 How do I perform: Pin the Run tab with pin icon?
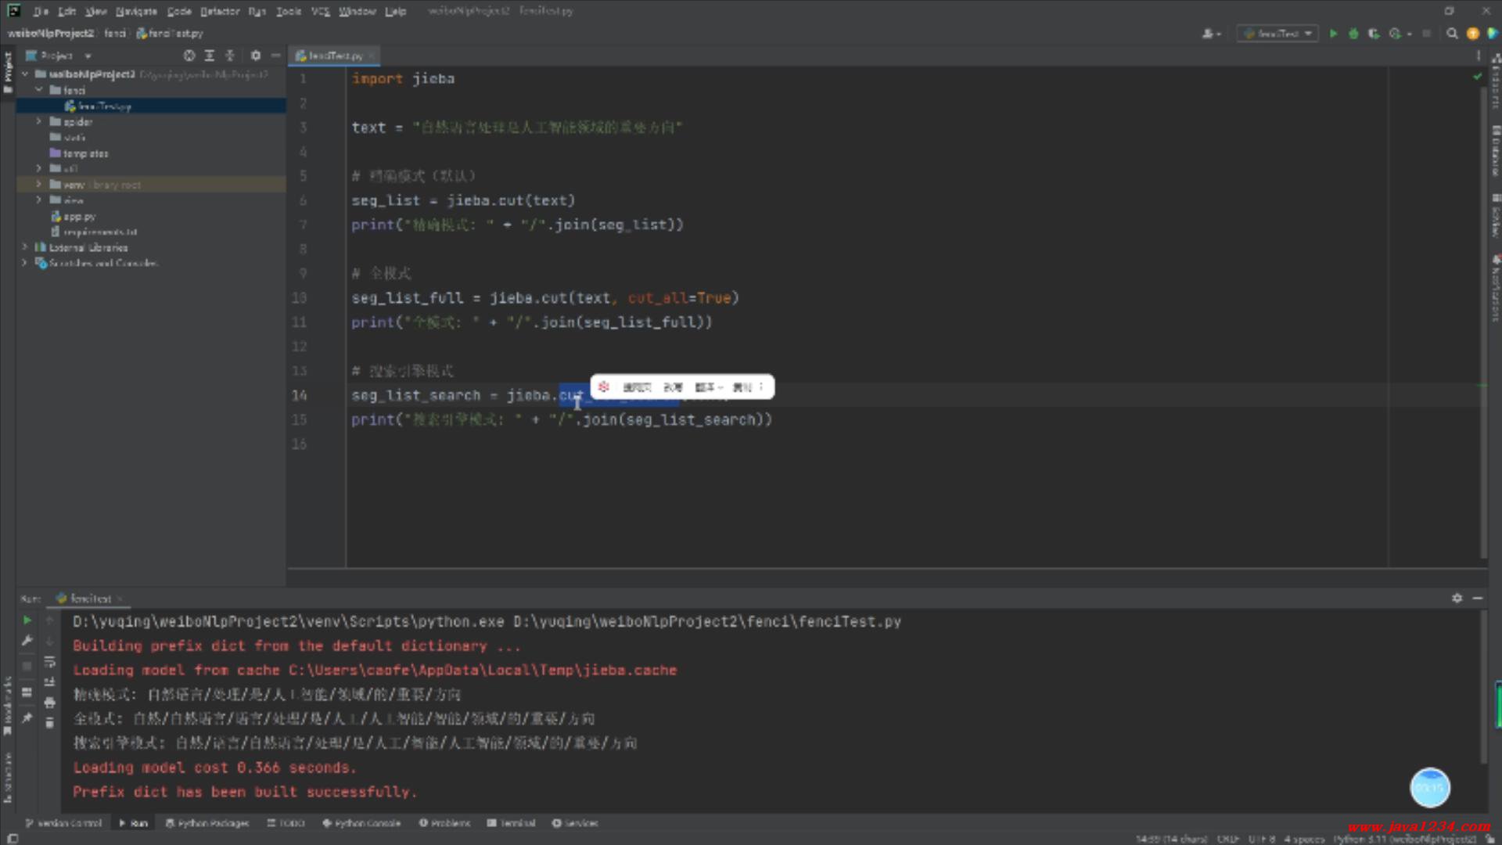tap(27, 717)
